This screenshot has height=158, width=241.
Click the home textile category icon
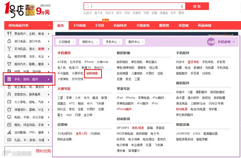9,94
